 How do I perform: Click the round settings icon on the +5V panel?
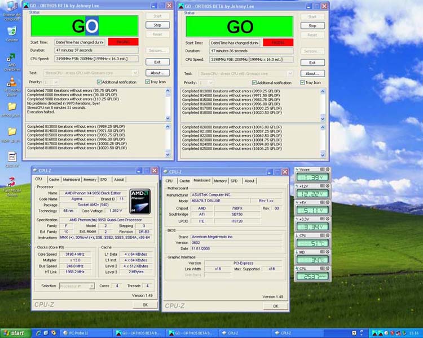328,202
